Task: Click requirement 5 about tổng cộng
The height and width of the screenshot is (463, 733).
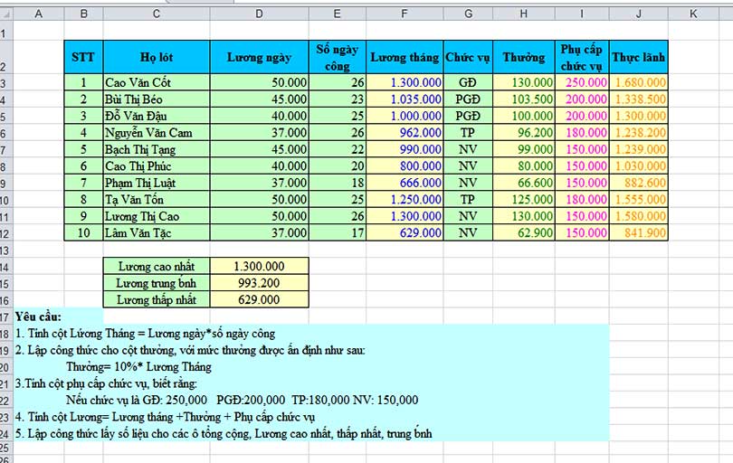Action: click(224, 433)
